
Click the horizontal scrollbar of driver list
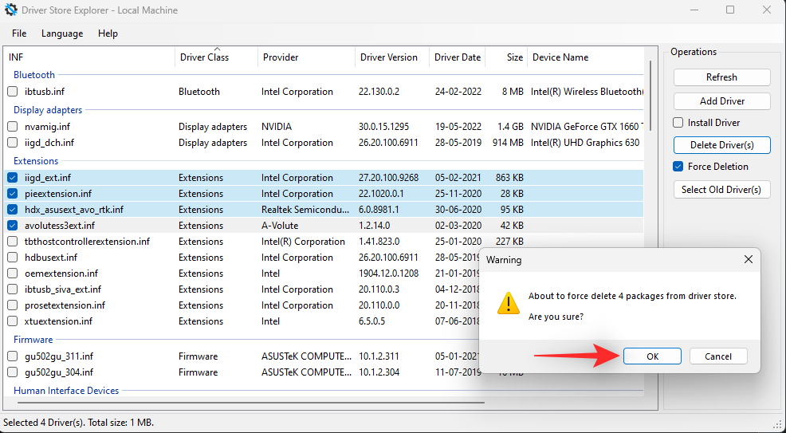(250, 402)
